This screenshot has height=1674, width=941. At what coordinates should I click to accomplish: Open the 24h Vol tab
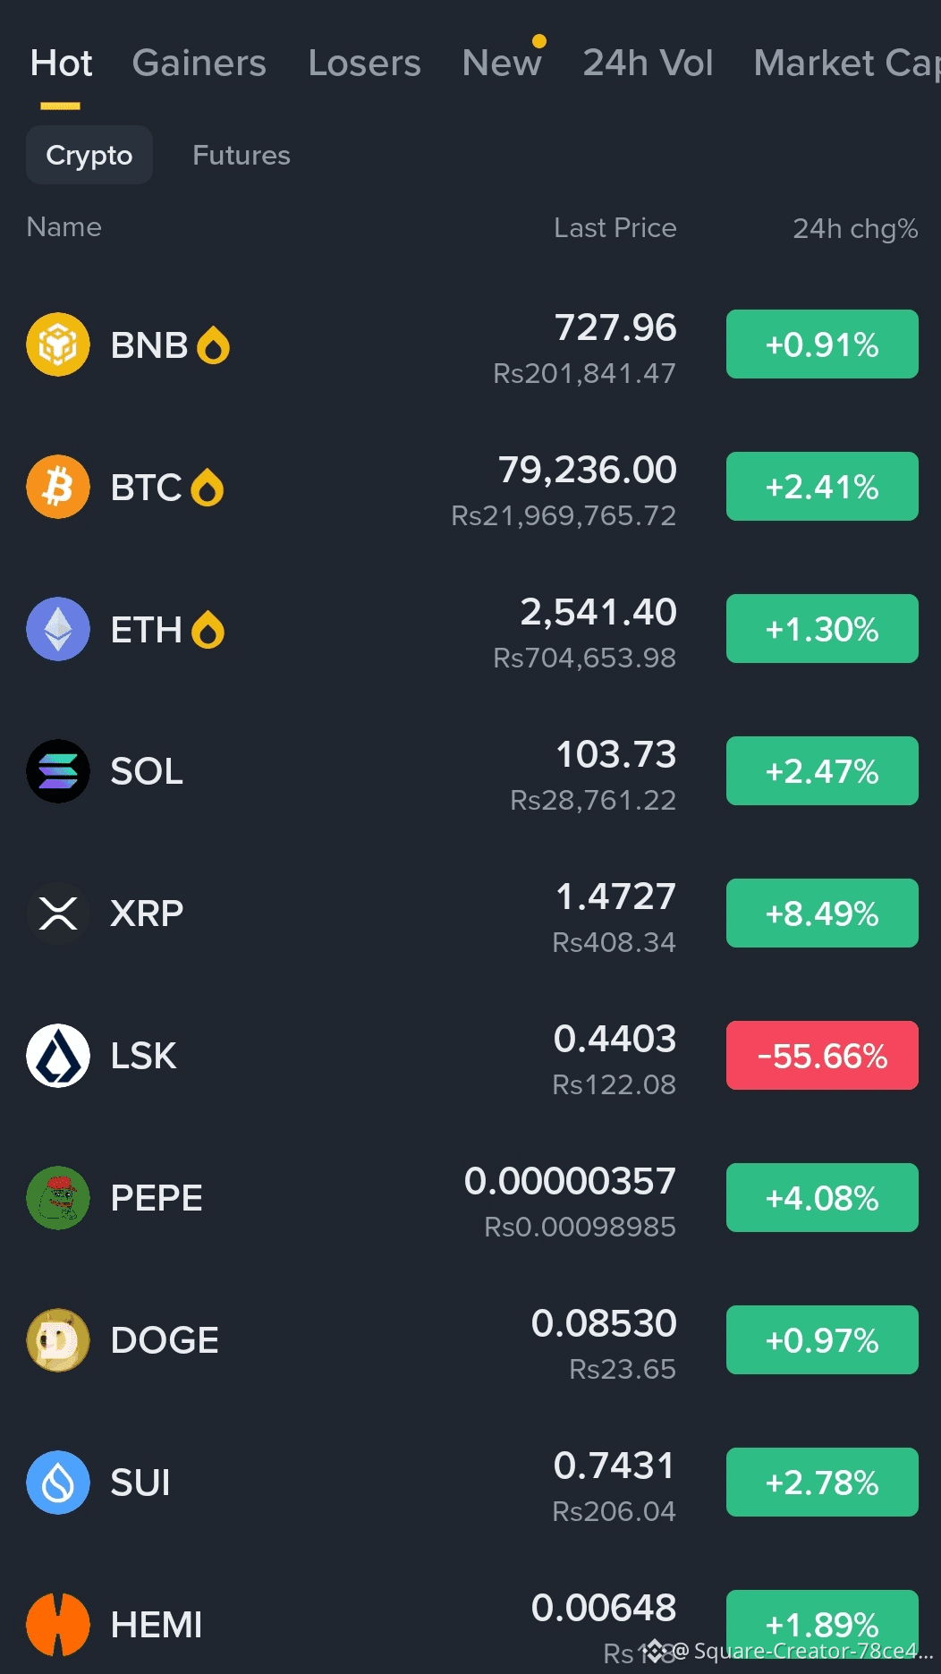pos(648,64)
